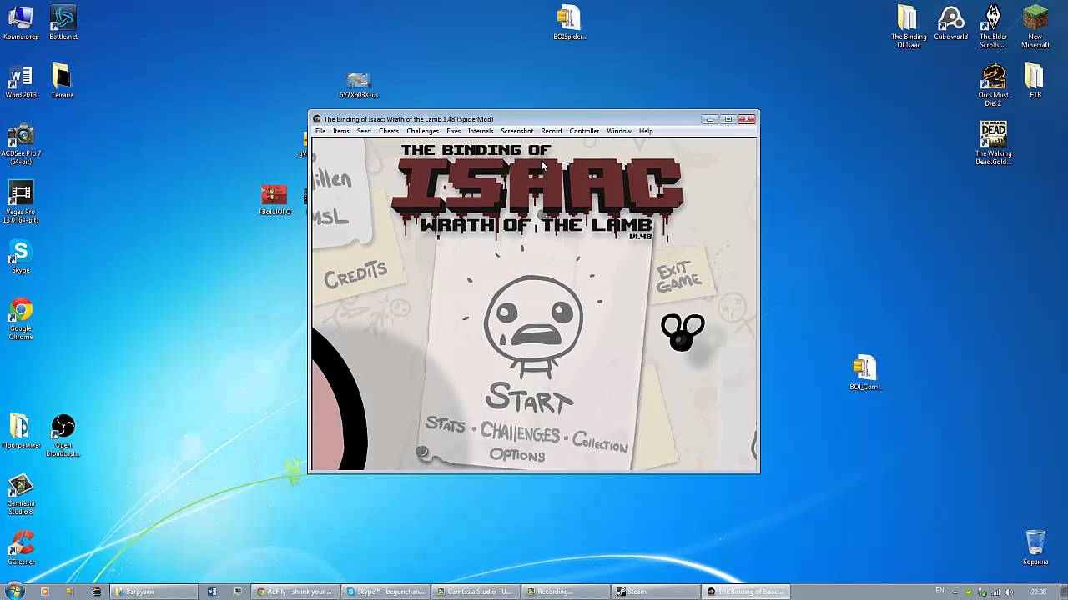Viewport: 1068px width, 600px height.
Task: Open The Binding Of Isaac desktop folder
Action: 908,27
